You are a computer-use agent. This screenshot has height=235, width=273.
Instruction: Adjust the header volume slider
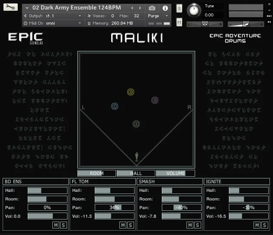tap(246, 24)
